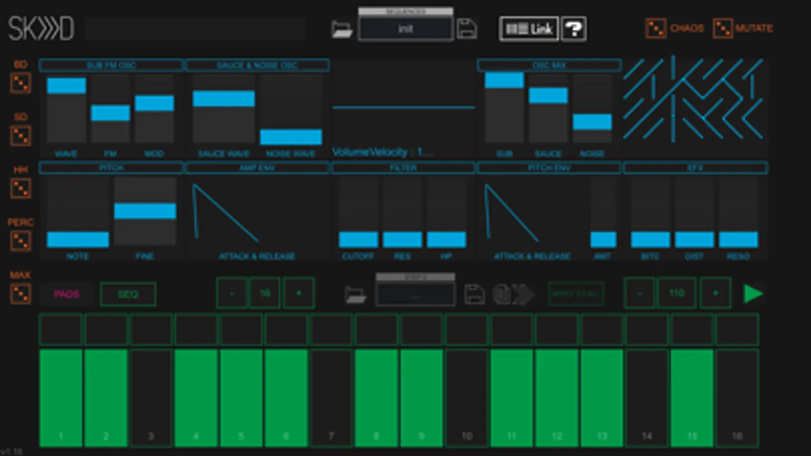The width and height of the screenshot is (811, 456).
Task: Enable Ableton Link button
Action: click(x=528, y=29)
